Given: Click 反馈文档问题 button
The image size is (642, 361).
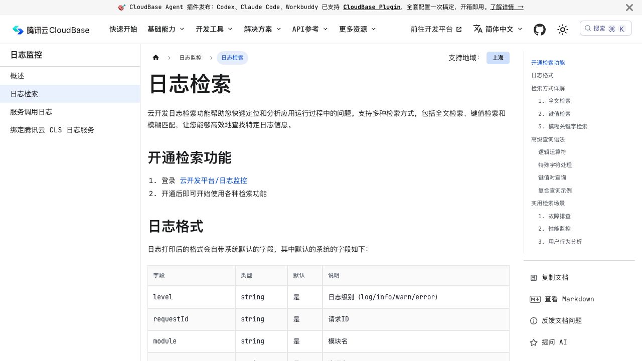Looking at the screenshot, I should [x=556, y=321].
